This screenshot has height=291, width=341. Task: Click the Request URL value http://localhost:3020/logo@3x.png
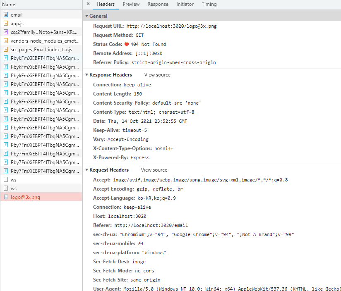click(172, 26)
